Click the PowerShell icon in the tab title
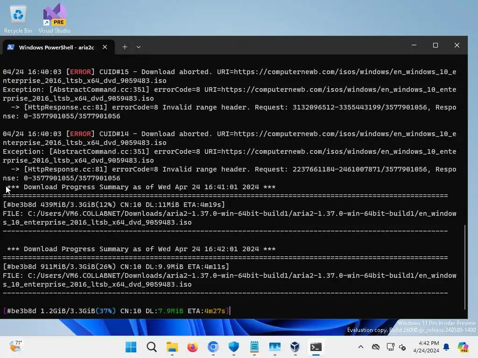Screen dimensions: 478x358 click(x=11, y=47)
